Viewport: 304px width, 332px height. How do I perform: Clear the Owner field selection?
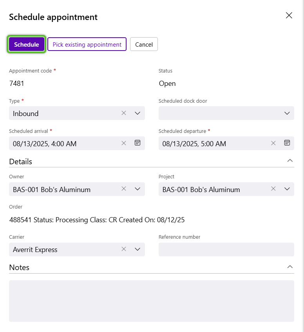(124, 189)
